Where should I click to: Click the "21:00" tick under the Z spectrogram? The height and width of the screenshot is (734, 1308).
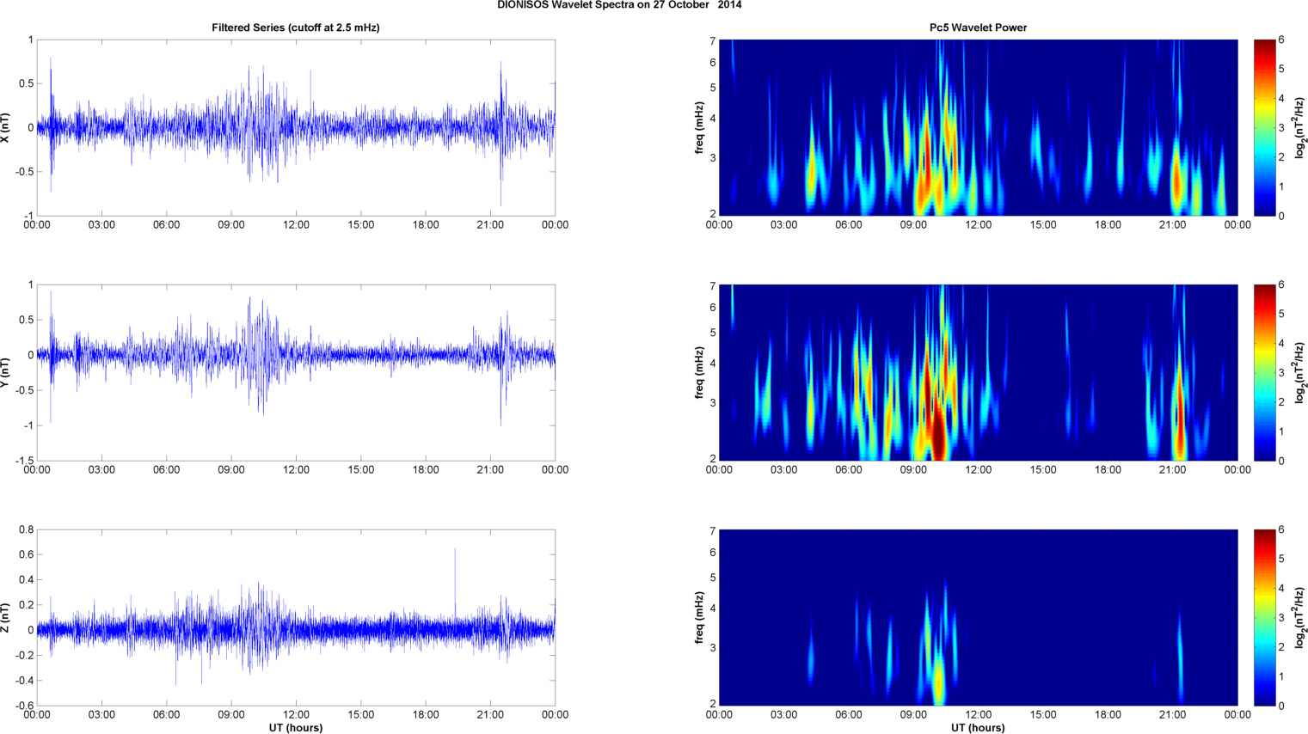1173,714
